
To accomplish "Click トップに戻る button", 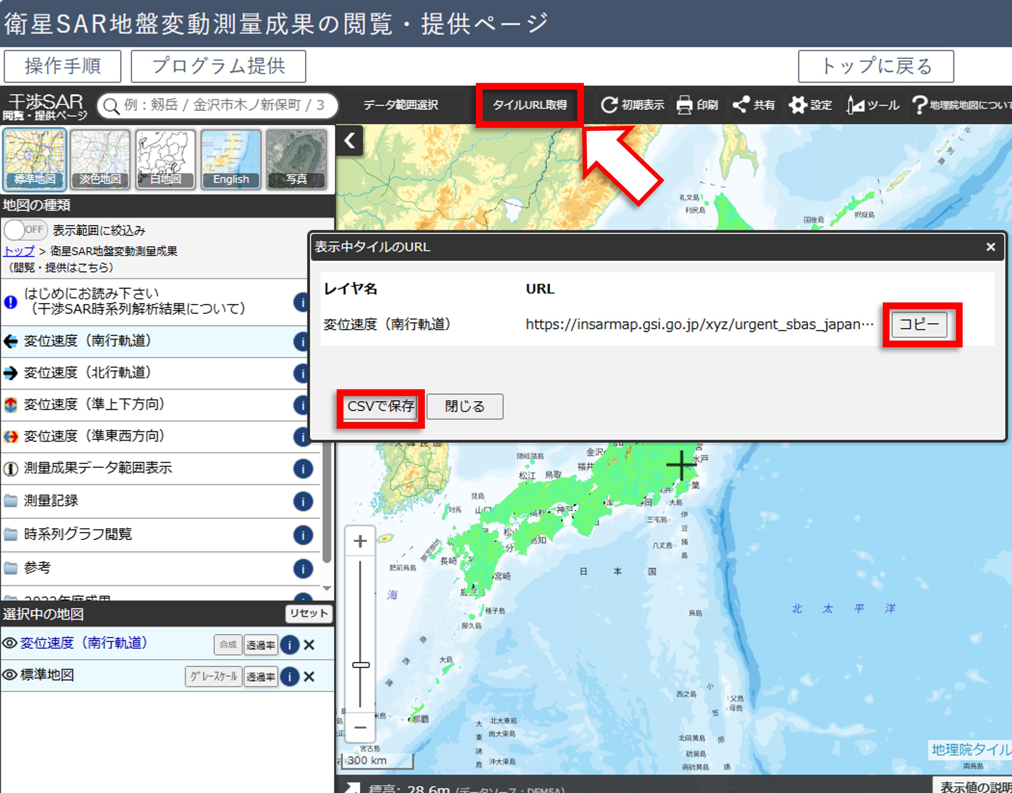I will (x=875, y=66).
